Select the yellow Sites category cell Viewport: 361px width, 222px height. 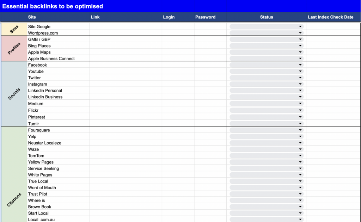(x=14, y=29)
